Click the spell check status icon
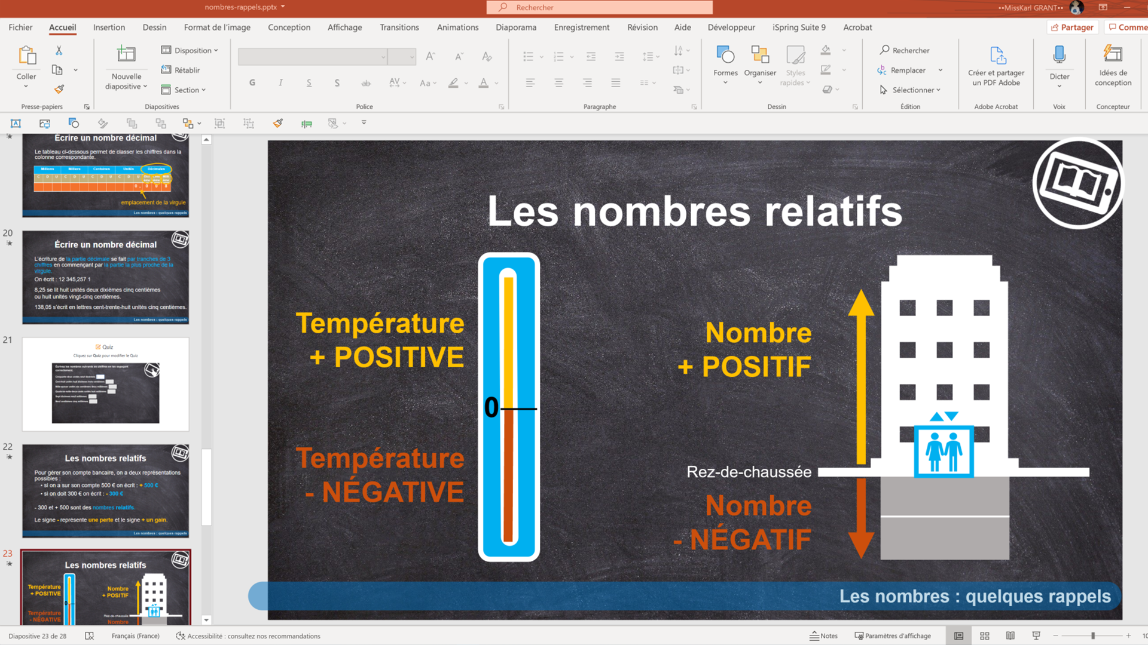This screenshot has width=1148, height=645. point(90,636)
